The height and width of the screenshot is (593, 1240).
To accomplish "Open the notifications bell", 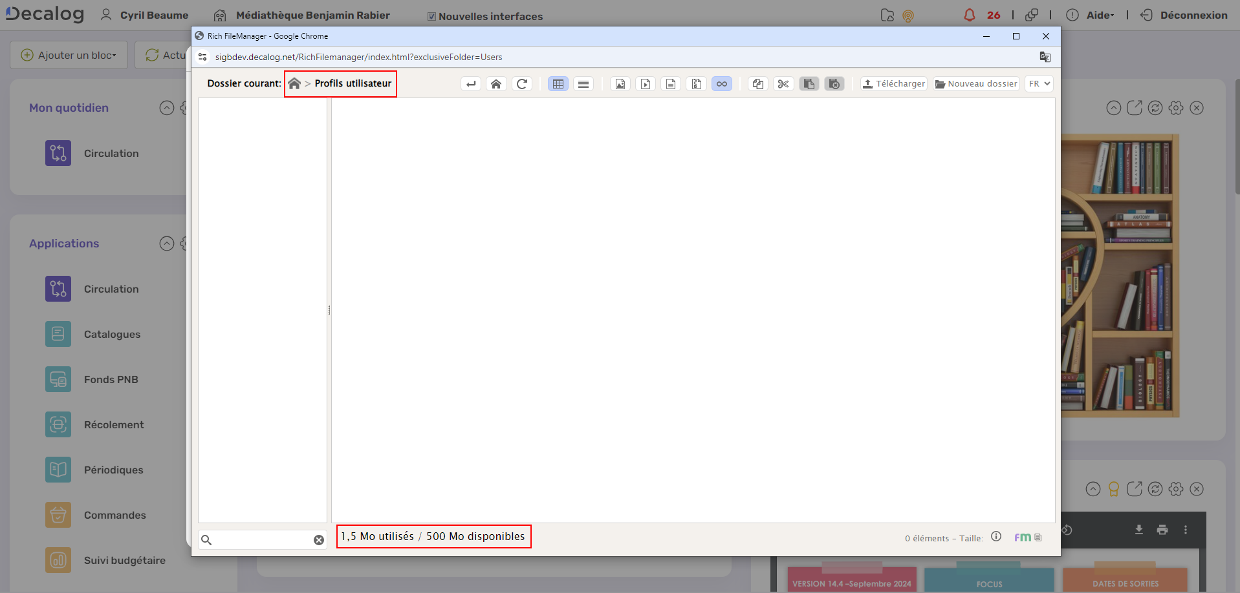I will pos(969,16).
